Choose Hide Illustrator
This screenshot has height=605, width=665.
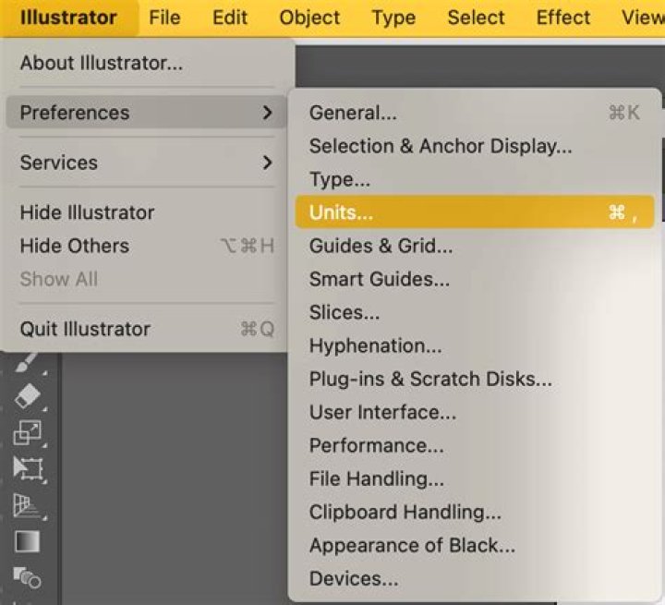[146, 212]
